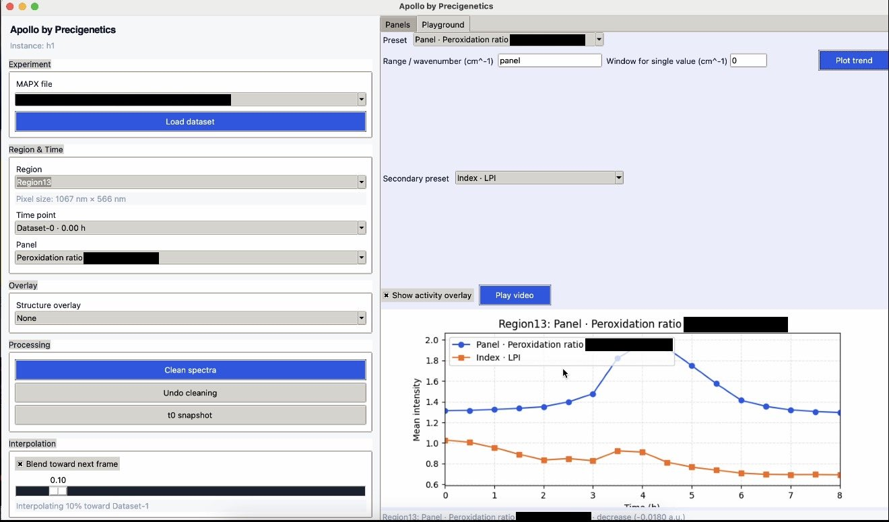Click the interpolation slider handle
The width and height of the screenshot is (889, 522).
(58, 491)
